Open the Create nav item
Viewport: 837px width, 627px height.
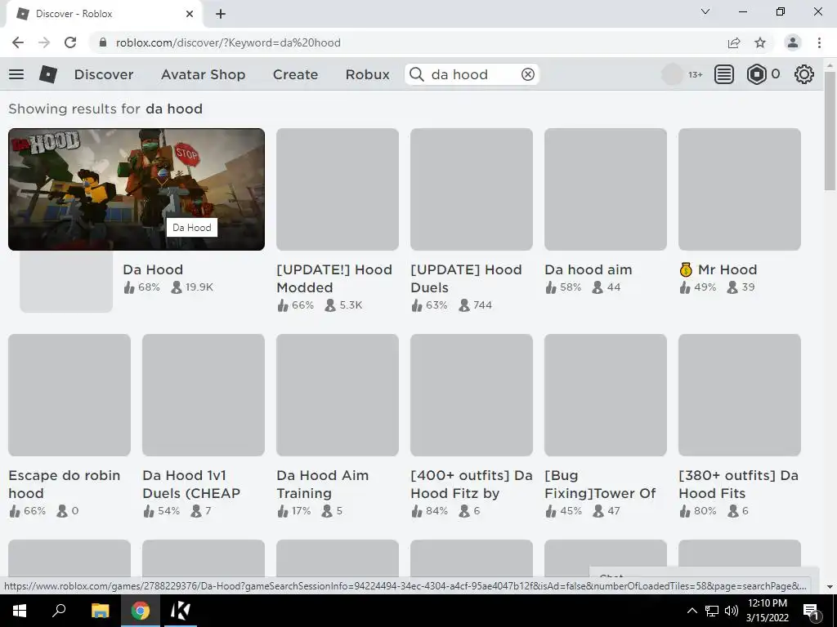click(295, 74)
